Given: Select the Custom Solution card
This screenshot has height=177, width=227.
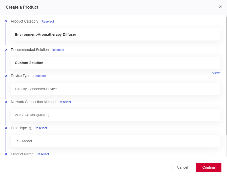Looking at the screenshot, I should [x=115, y=63].
